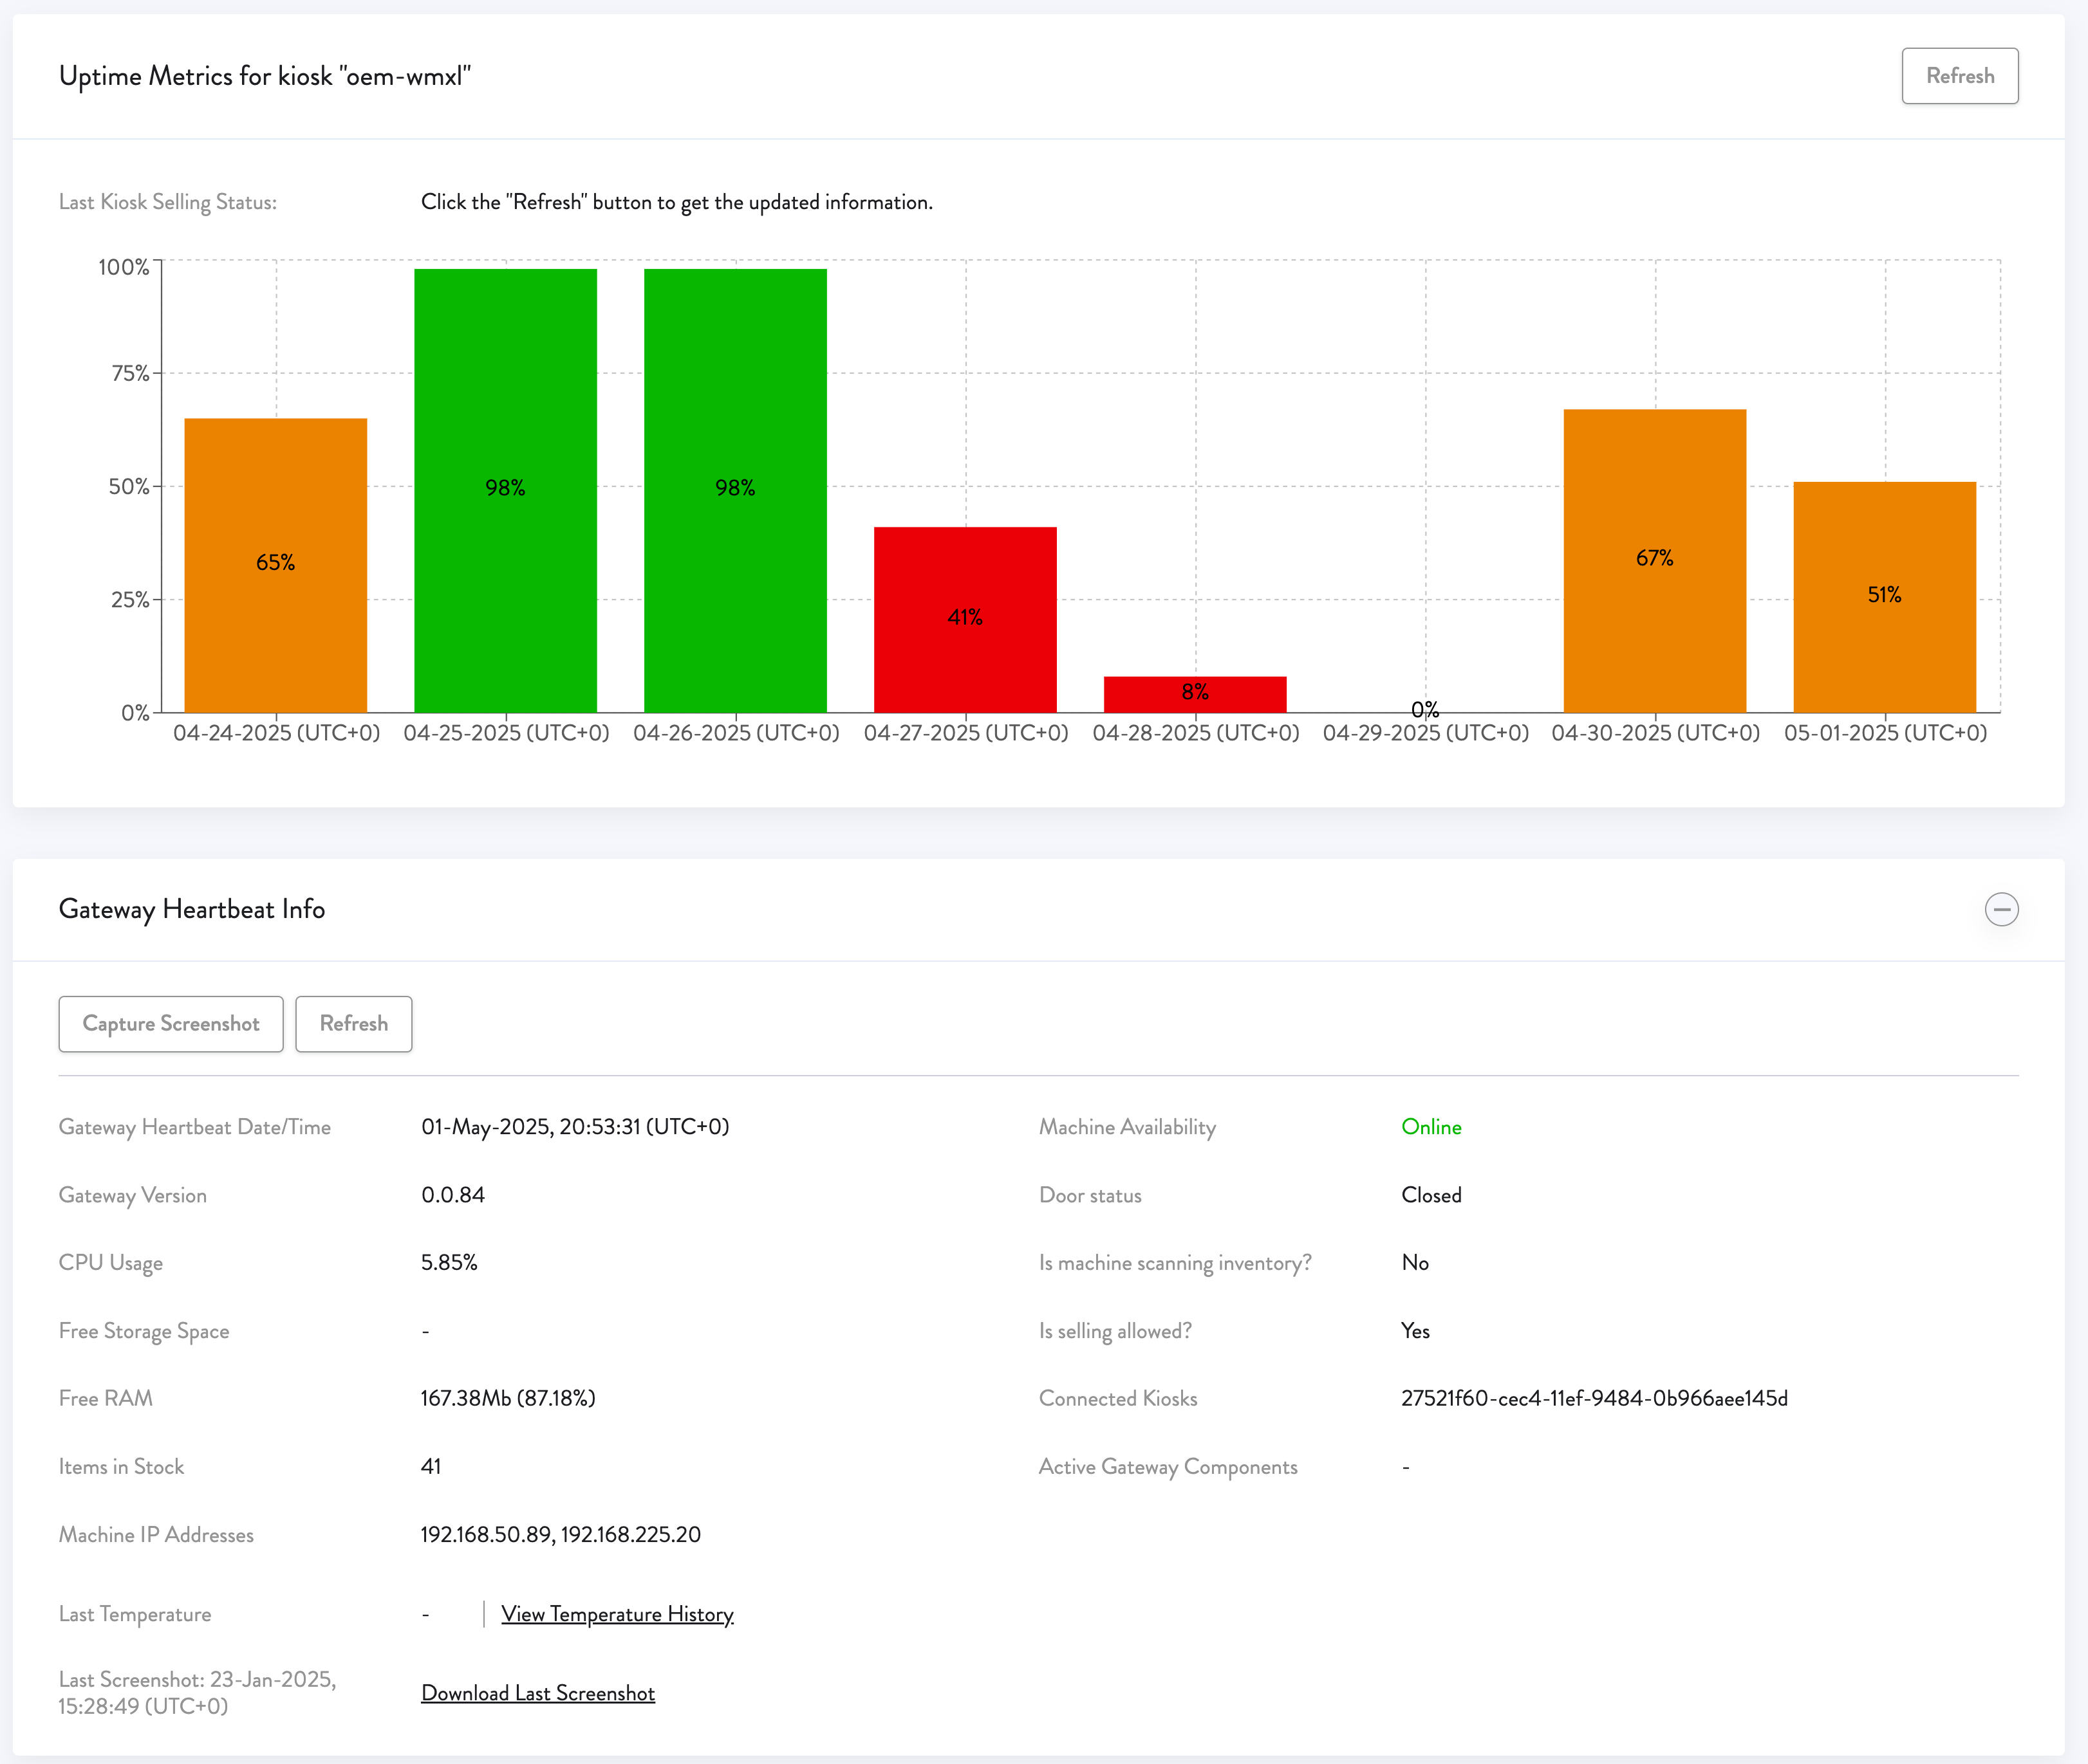Click the Uptime Metrics kiosk title
This screenshot has height=1764, width=2088.
click(x=265, y=76)
